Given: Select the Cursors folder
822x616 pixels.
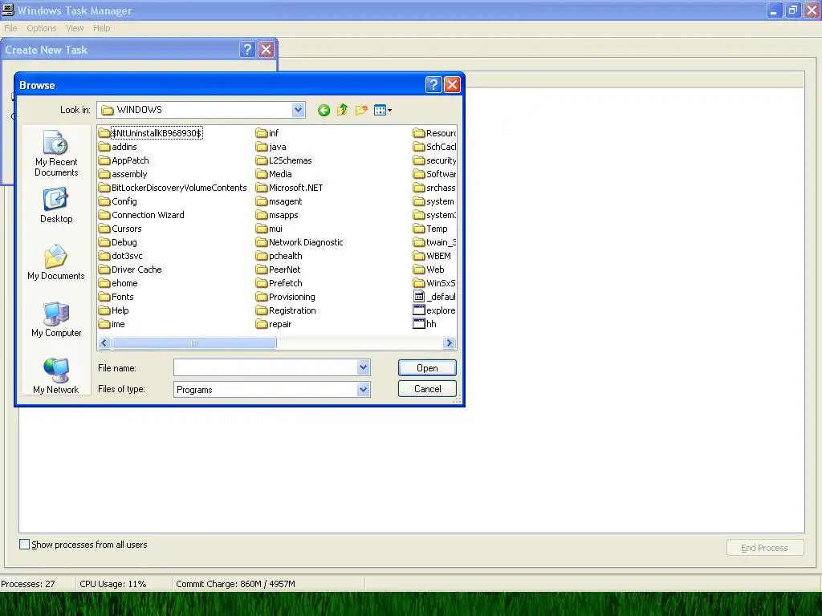Looking at the screenshot, I should [120, 229].
